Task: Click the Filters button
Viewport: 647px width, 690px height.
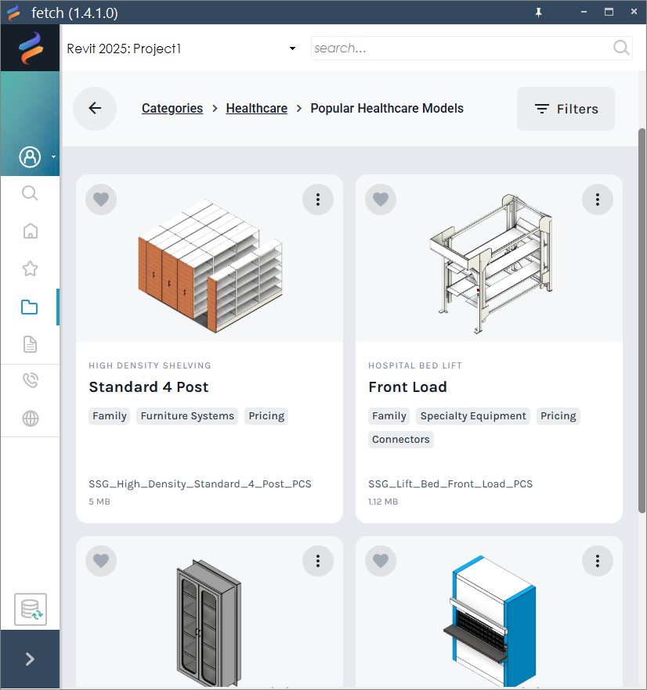Action: pos(566,109)
